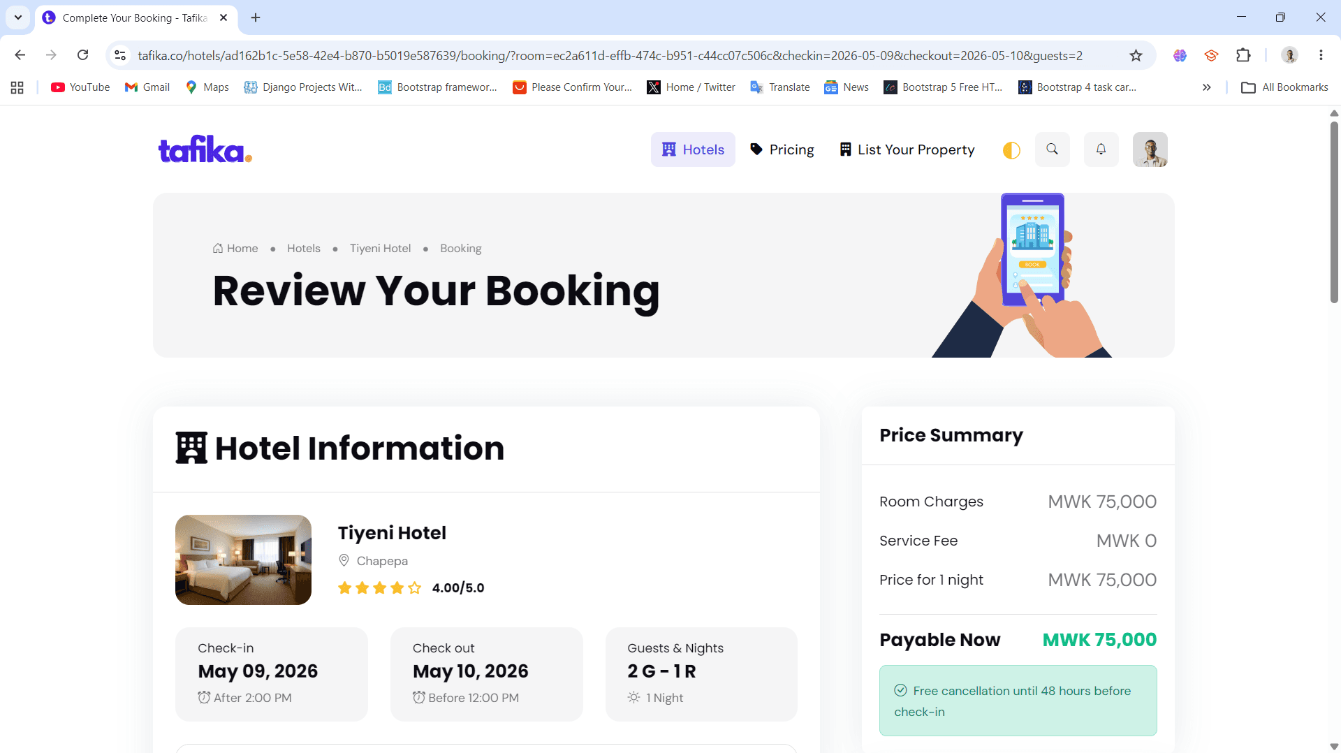
Task: Open the Apps grid icon in bookmarks bar
Action: 17,87
